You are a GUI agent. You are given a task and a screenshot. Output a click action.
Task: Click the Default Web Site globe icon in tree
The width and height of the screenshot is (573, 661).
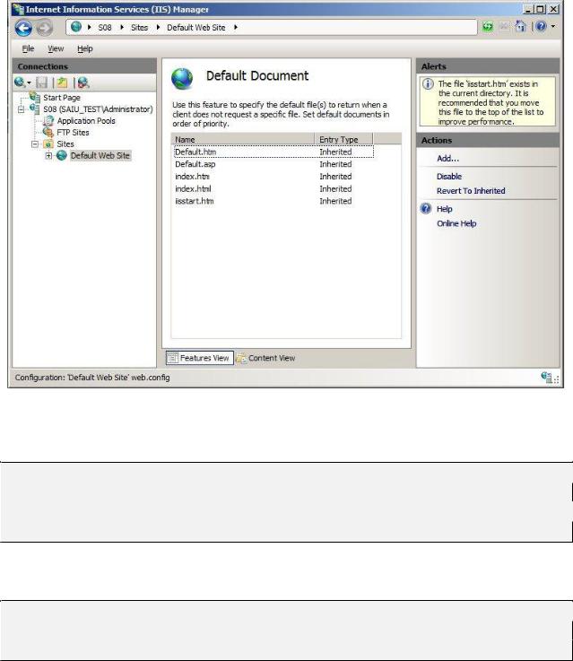pos(62,155)
